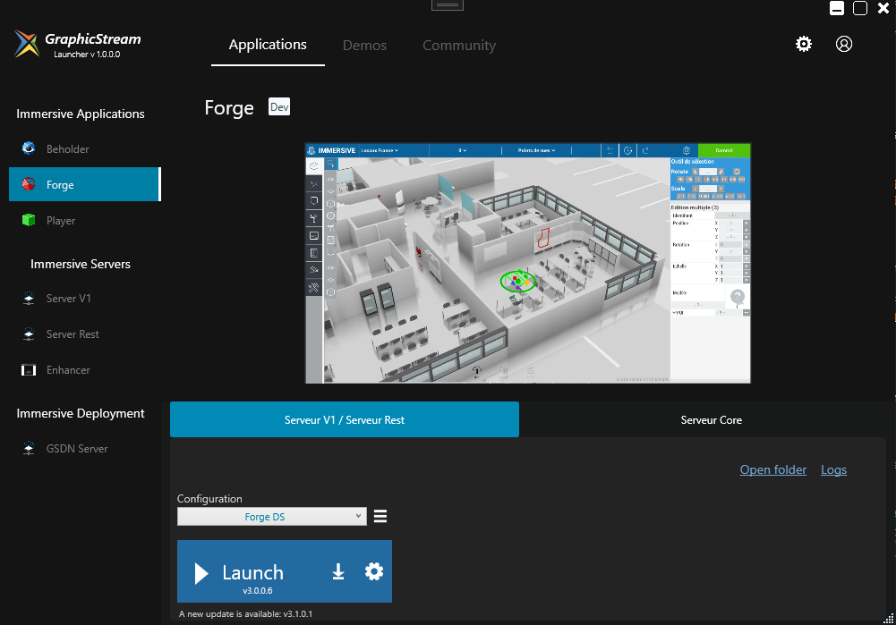Open the configuration hamburger menu icon
This screenshot has width=896, height=625.
click(380, 517)
